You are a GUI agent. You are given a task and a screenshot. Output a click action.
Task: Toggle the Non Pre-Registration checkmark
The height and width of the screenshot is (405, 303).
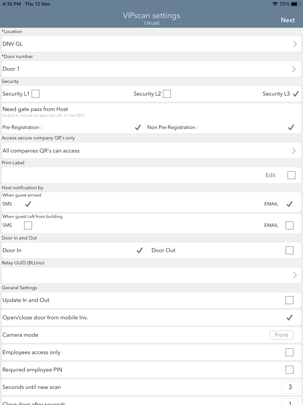291,127
